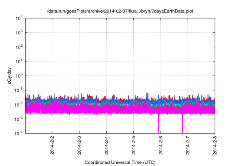Click the magenta dropout spike before 2014-2-7

(x=183, y=123)
